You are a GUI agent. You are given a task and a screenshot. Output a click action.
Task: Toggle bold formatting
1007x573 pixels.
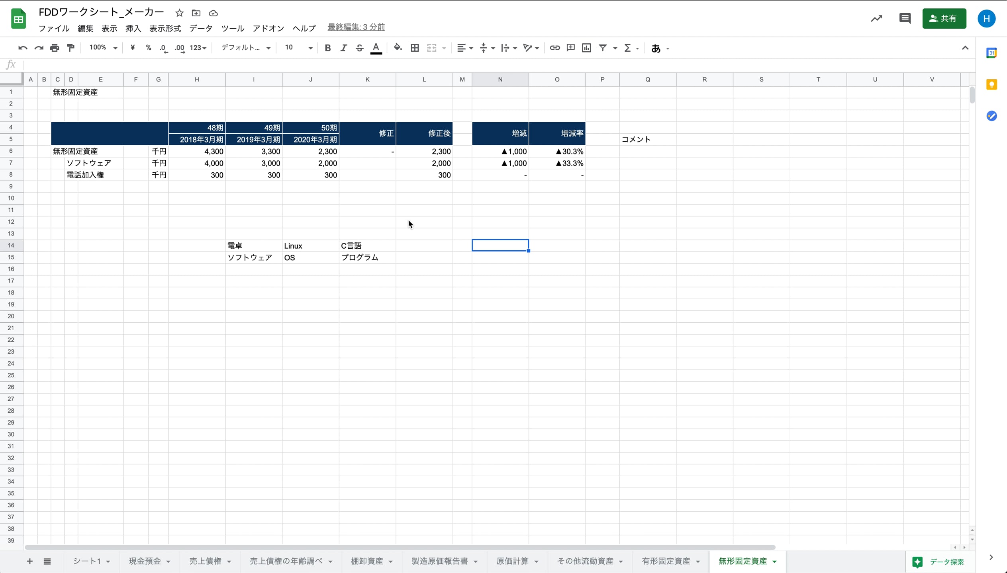327,48
